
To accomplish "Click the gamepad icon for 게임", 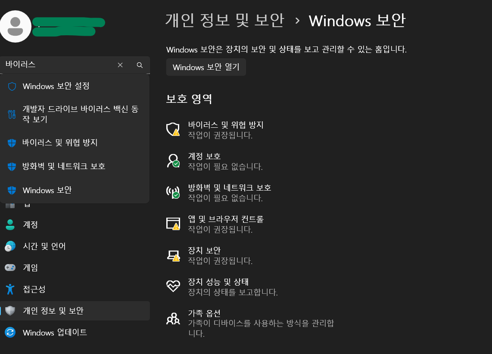I will (10, 268).
